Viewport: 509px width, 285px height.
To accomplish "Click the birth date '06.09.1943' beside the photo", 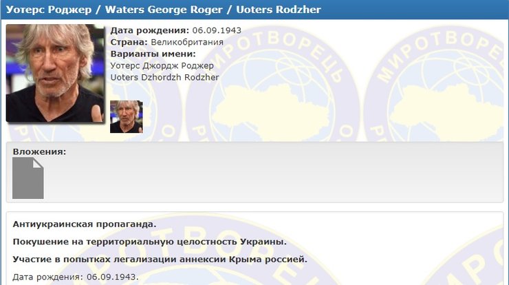I will click(217, 31).
